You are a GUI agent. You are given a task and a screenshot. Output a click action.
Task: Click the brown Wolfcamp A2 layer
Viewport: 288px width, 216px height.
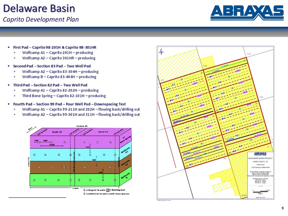[75, 167]
